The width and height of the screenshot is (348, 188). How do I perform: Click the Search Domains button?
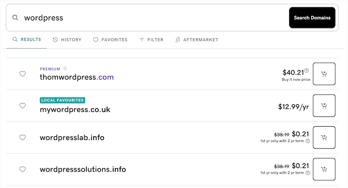312,18
